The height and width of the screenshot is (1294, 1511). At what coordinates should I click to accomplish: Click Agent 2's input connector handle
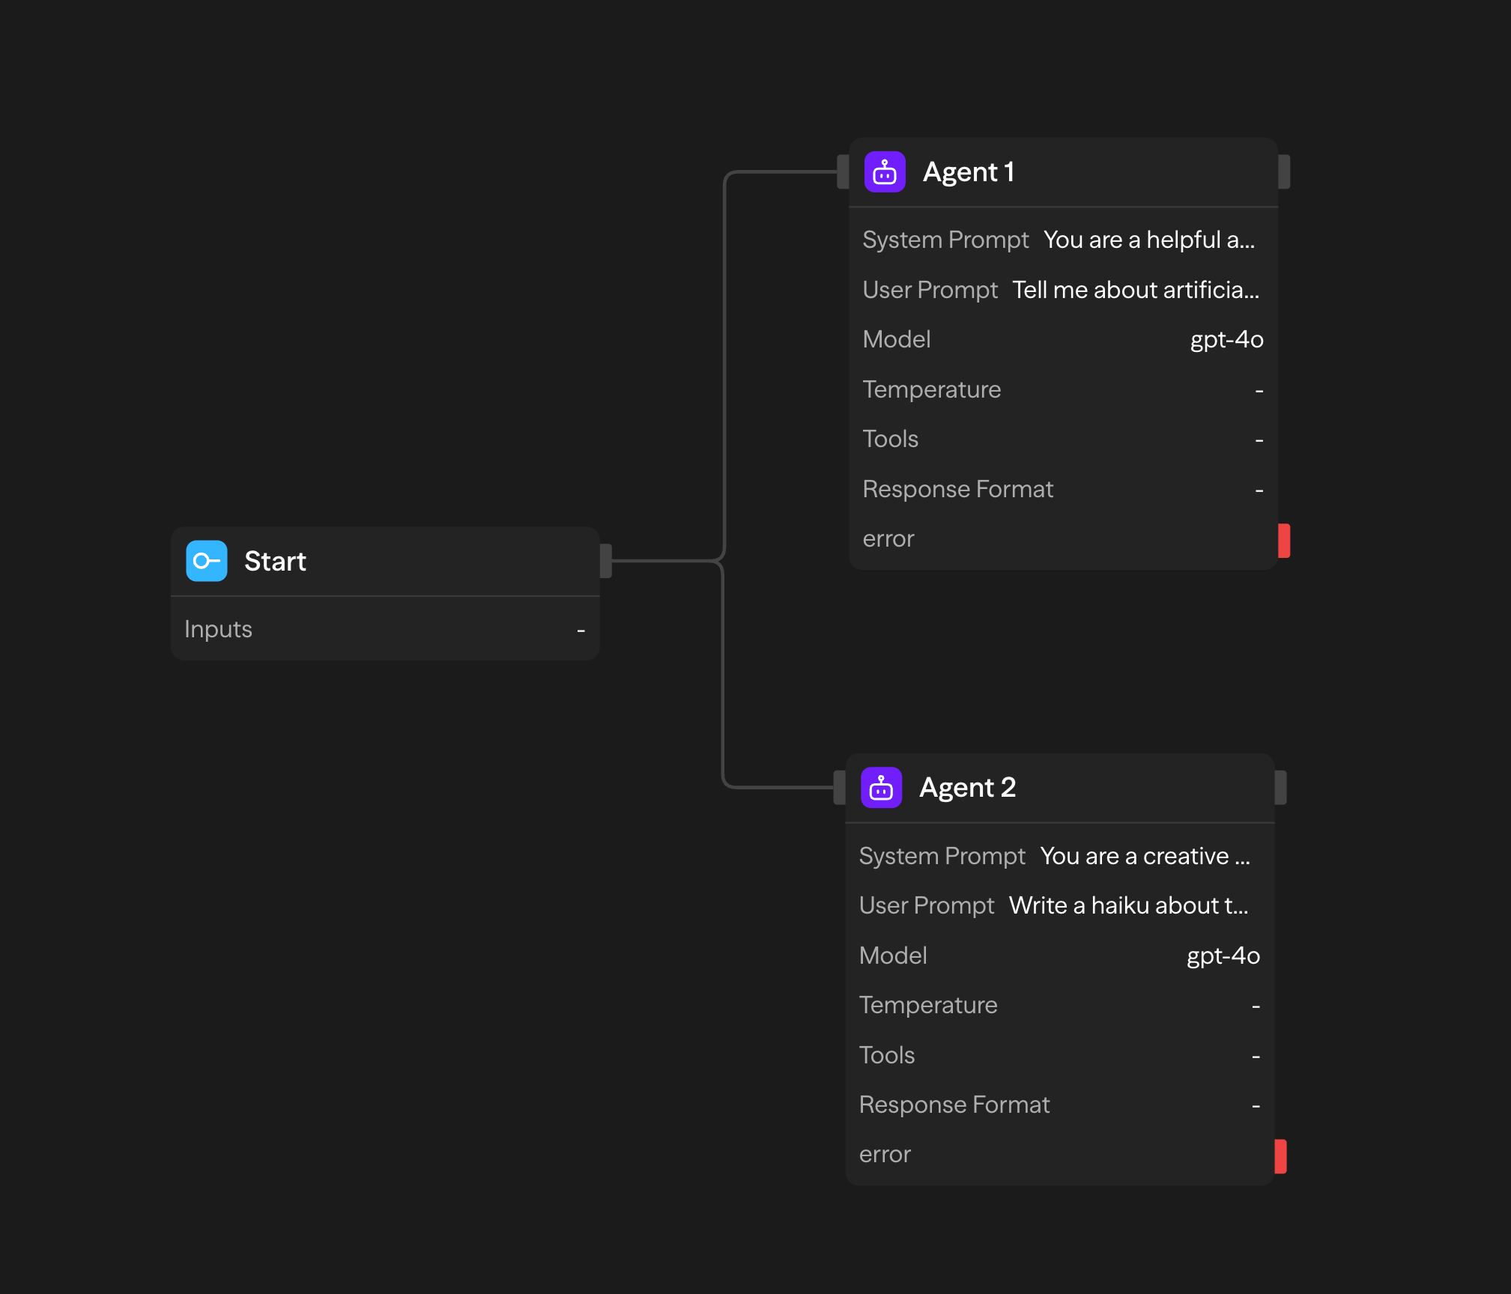[838, 787]
